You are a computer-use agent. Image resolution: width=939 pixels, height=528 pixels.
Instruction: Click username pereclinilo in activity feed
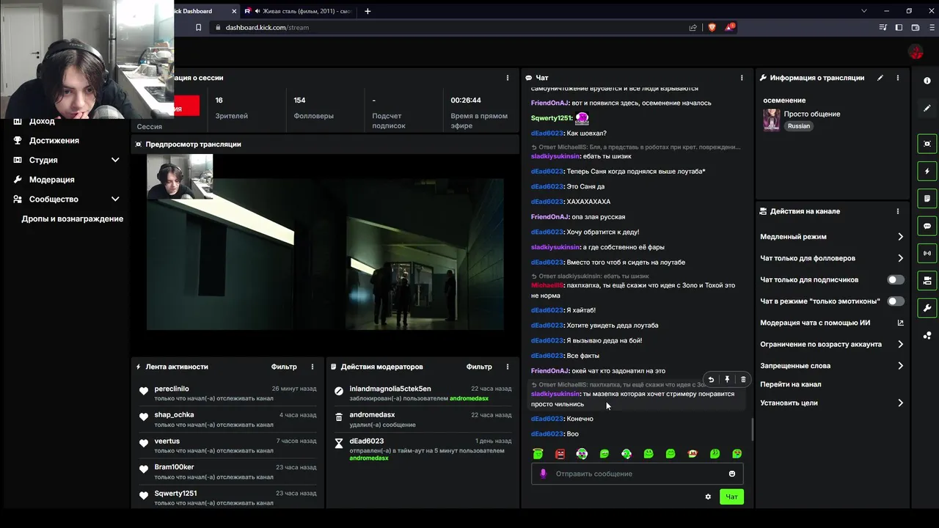(172, 389)
